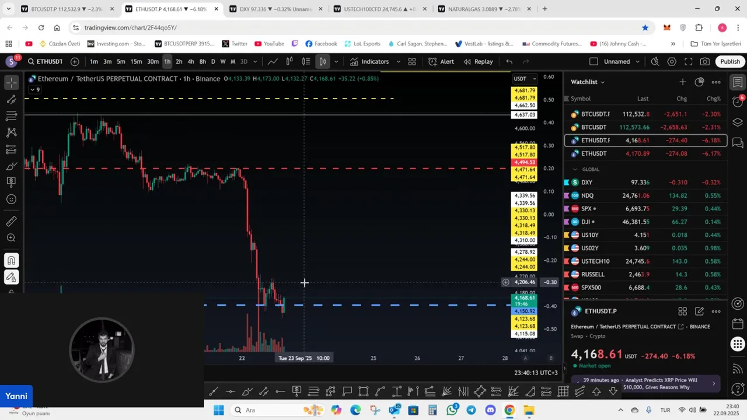Select US10Y in the watchlist
The width and height of the screenshot is (747, 420).
[645, 235]
